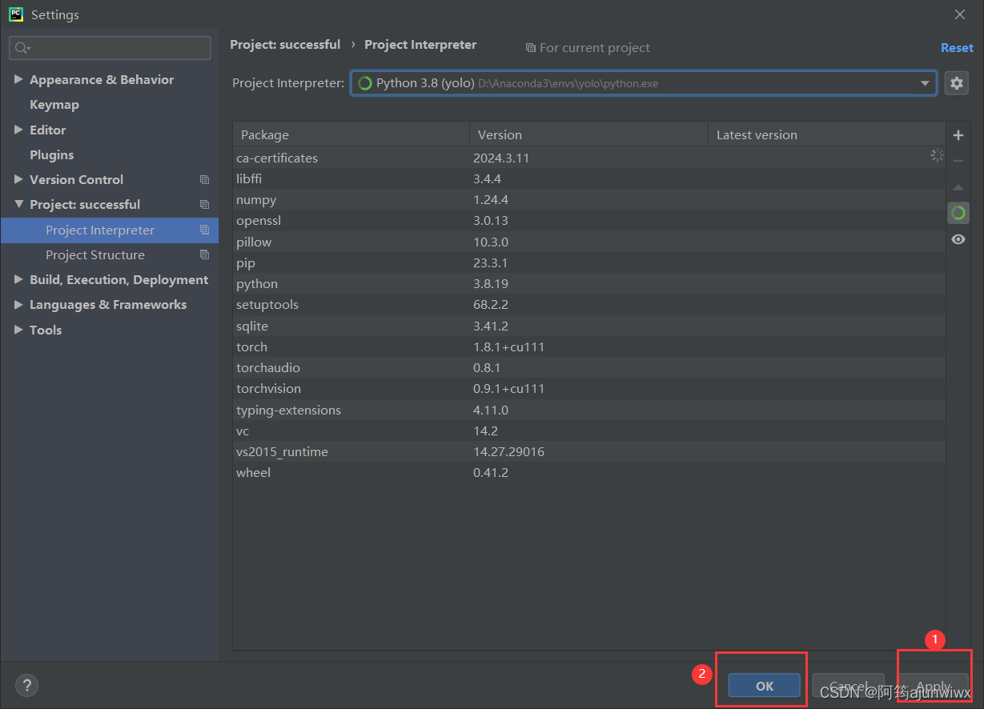This screenshot has width=984, height=709.
Task: Select Project Interpreter in sidebar
Action: pos(109,230)
